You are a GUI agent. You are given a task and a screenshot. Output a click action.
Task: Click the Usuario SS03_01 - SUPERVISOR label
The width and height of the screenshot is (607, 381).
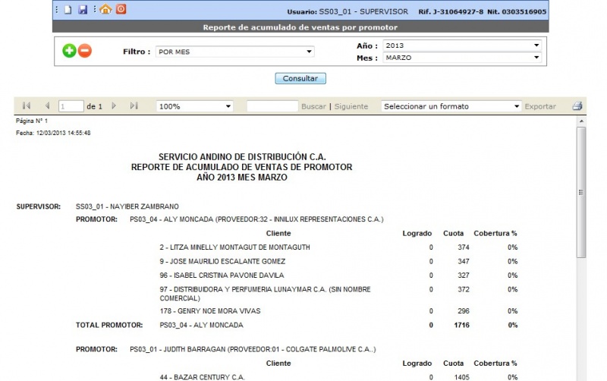[348, 11]
